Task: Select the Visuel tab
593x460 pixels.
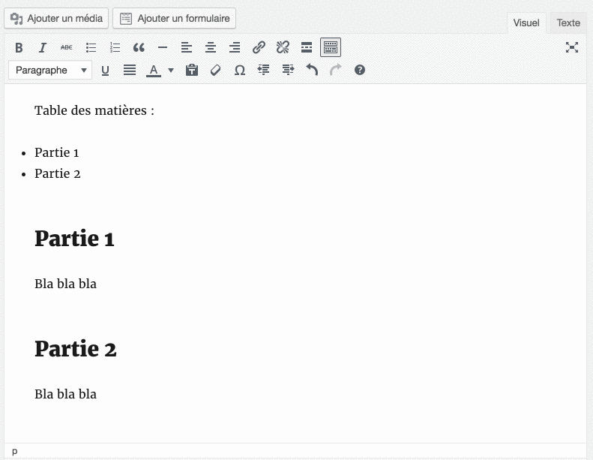Action: click(x=526, y=23)
